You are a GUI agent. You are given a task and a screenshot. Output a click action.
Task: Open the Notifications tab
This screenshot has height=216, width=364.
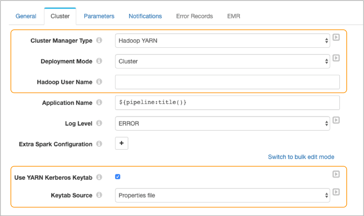145,16
